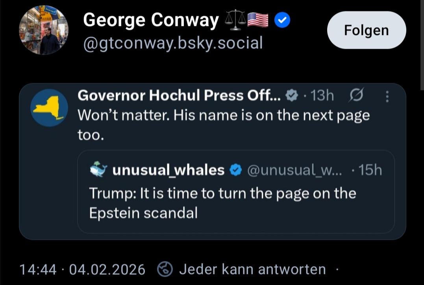Open the three-dot more options menu

coord(387,97)
